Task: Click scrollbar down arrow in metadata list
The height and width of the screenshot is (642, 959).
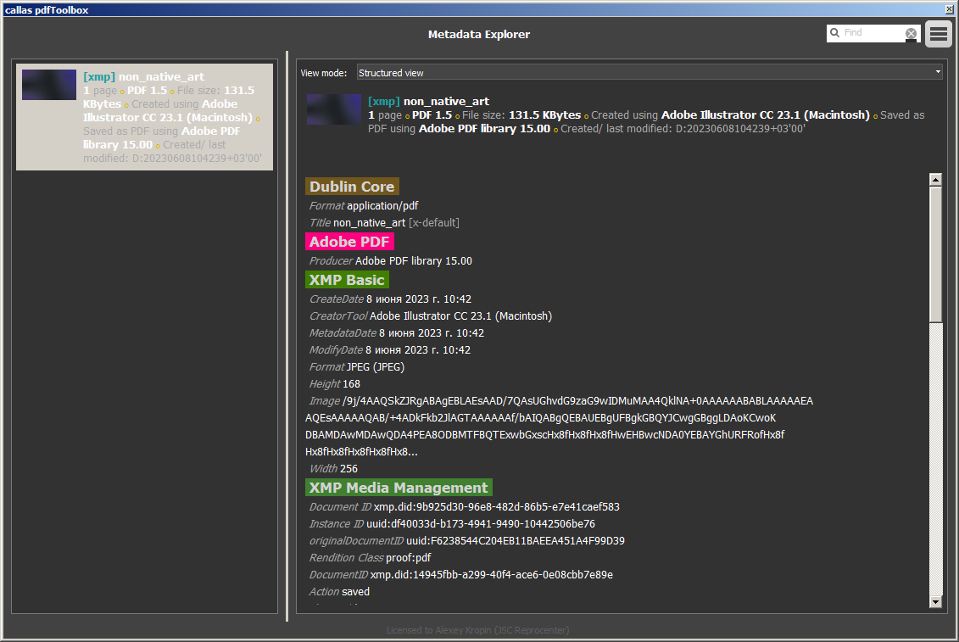Action: click(x=935, y=601)
